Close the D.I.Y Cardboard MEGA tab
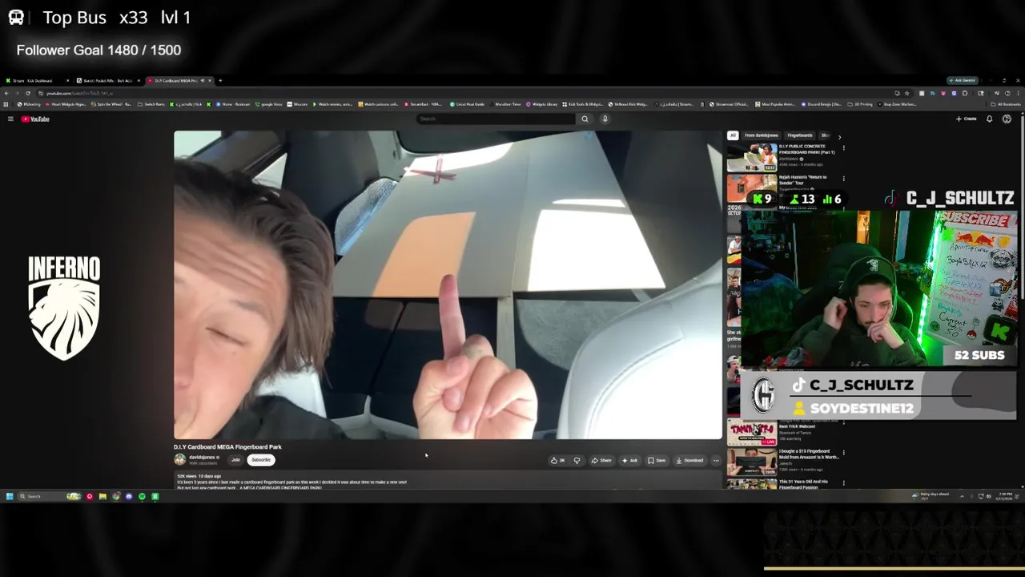The image size is (1025, 577). click(x=210, y=80)
